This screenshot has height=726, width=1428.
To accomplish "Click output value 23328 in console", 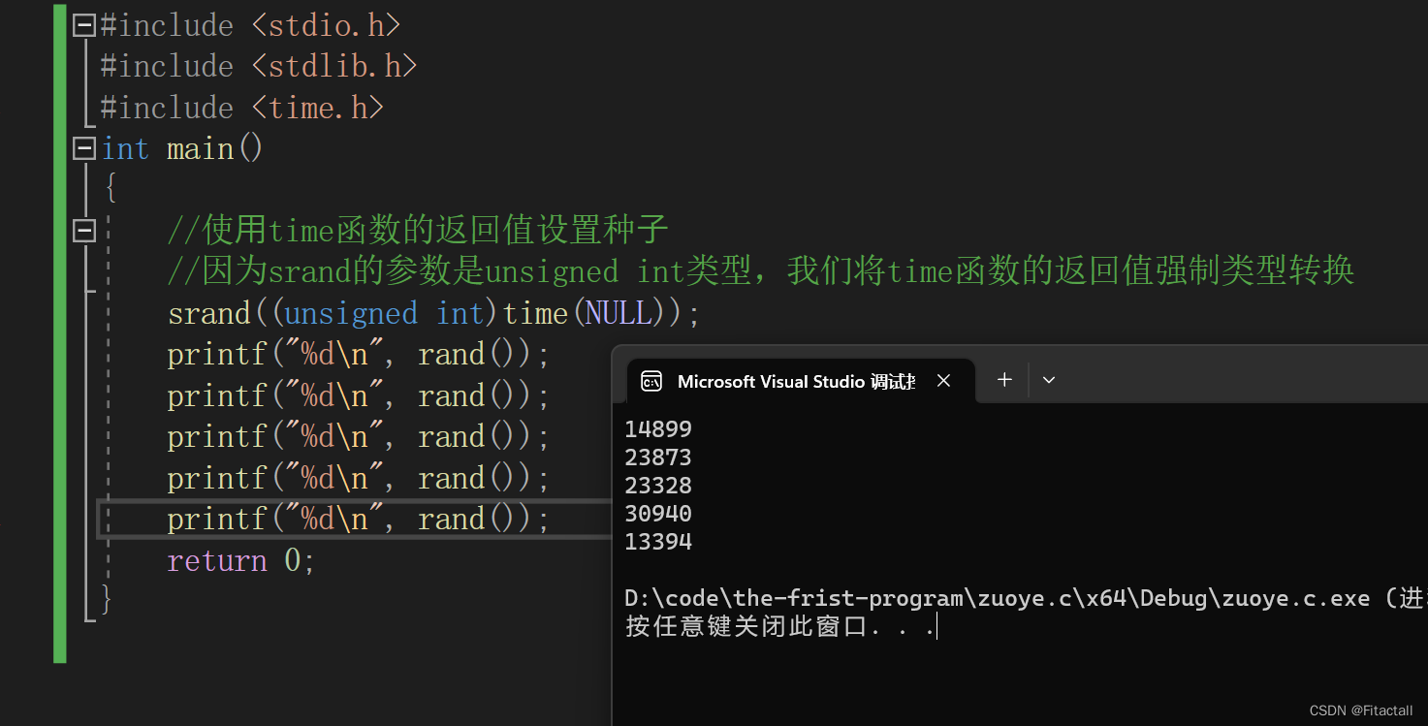I will point(658,485).
